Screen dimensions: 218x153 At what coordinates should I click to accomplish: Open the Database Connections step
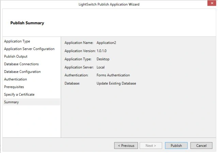(21, 64)
